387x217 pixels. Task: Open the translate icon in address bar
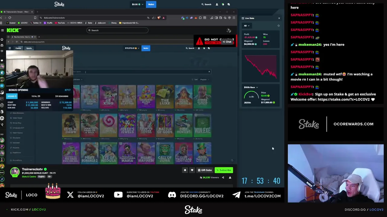coord(148,18)
